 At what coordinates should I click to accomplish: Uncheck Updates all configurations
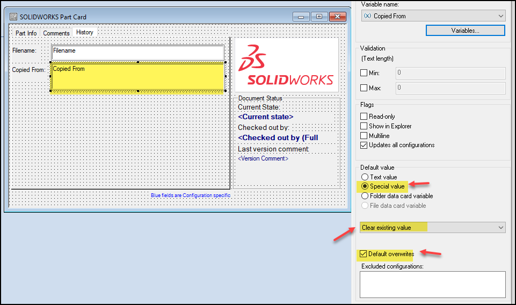tap(364, 146)
